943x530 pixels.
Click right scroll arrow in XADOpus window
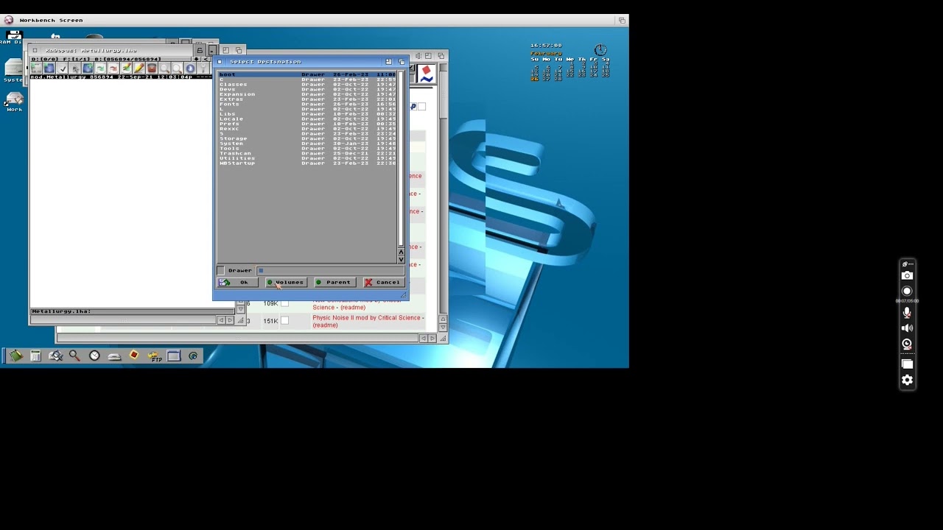point(230,320)
